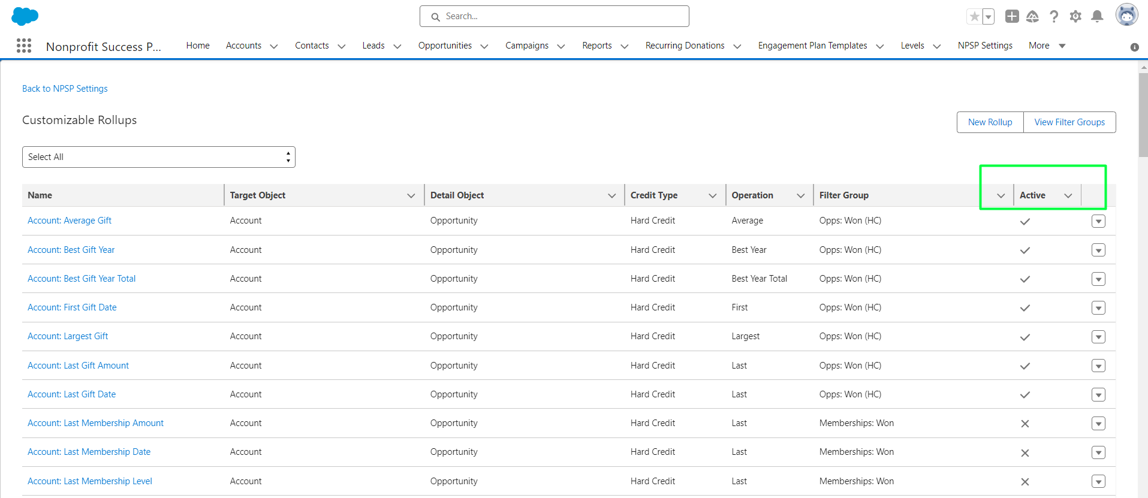1148x498 pixels.
Task: Open Detail Object column header menu
Action: [x=612, y=195]
